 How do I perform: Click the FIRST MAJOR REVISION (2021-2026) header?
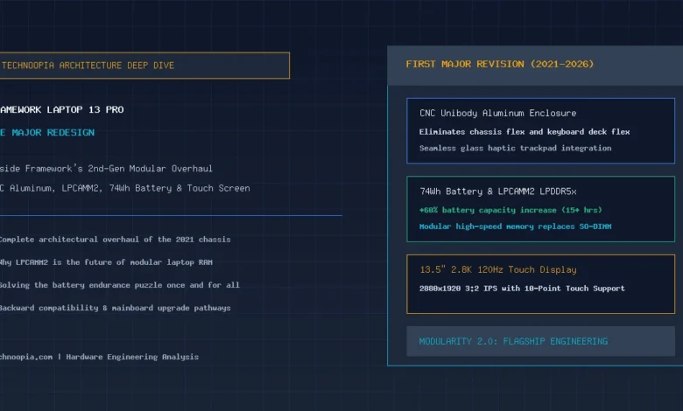click(500, 65)
